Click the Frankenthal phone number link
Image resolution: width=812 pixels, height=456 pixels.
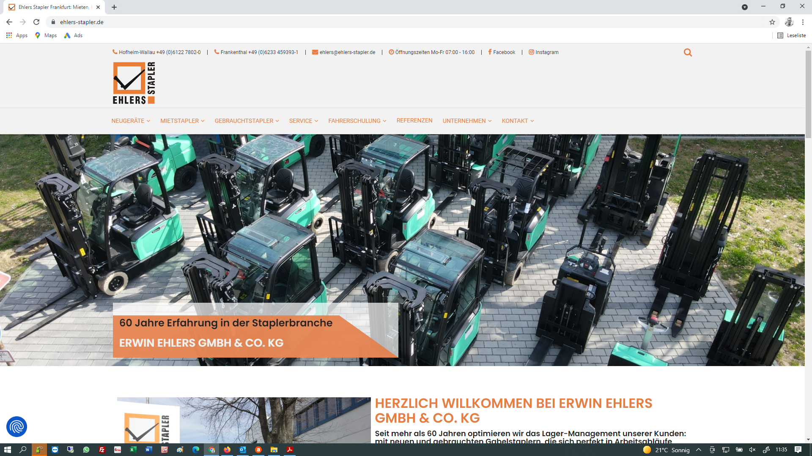pyautogui.click(x=256, y=52)
